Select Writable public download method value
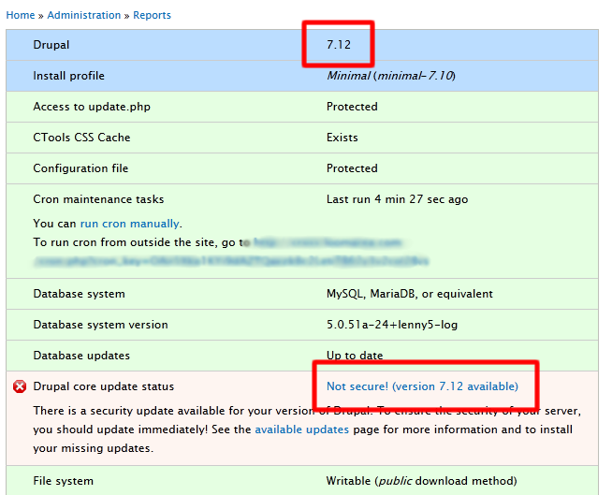The image size is (612, 495). 421,481
